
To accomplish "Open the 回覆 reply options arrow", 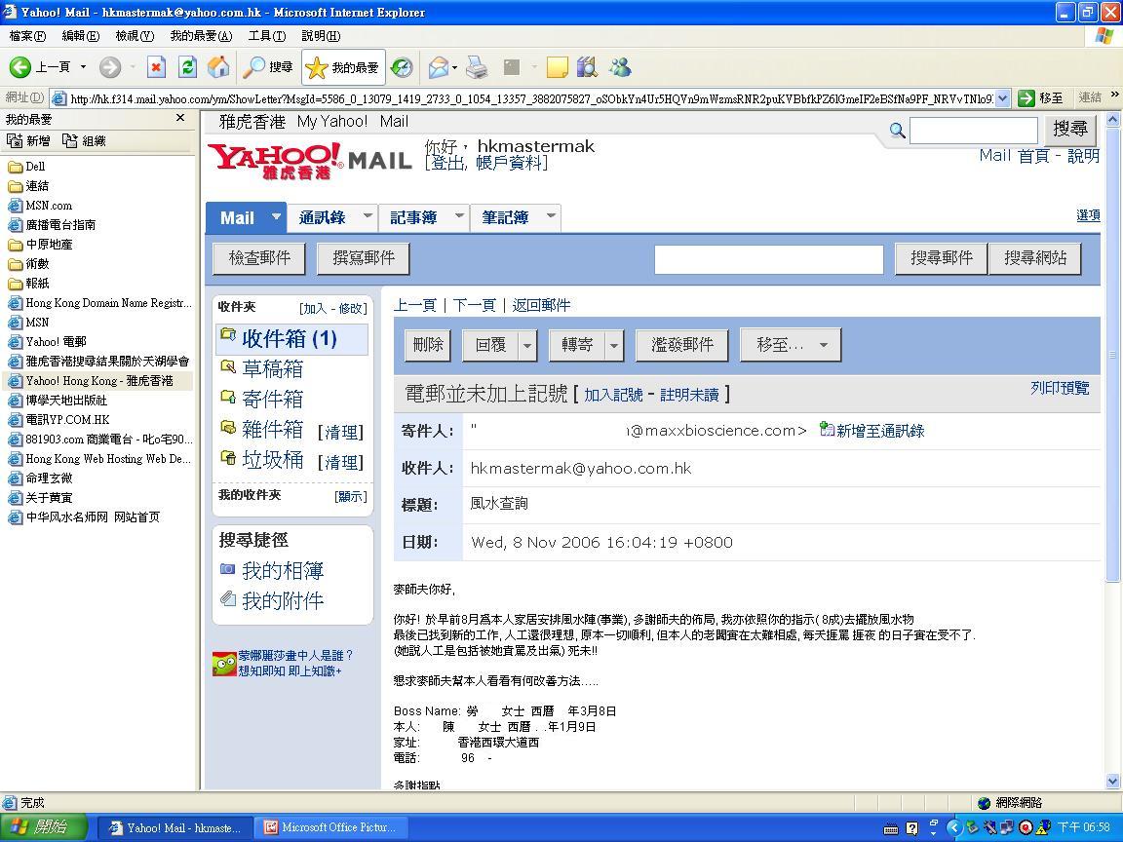I will click(527, 346).
